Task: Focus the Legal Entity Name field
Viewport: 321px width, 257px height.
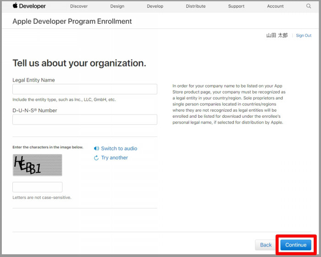Action: 85,89
